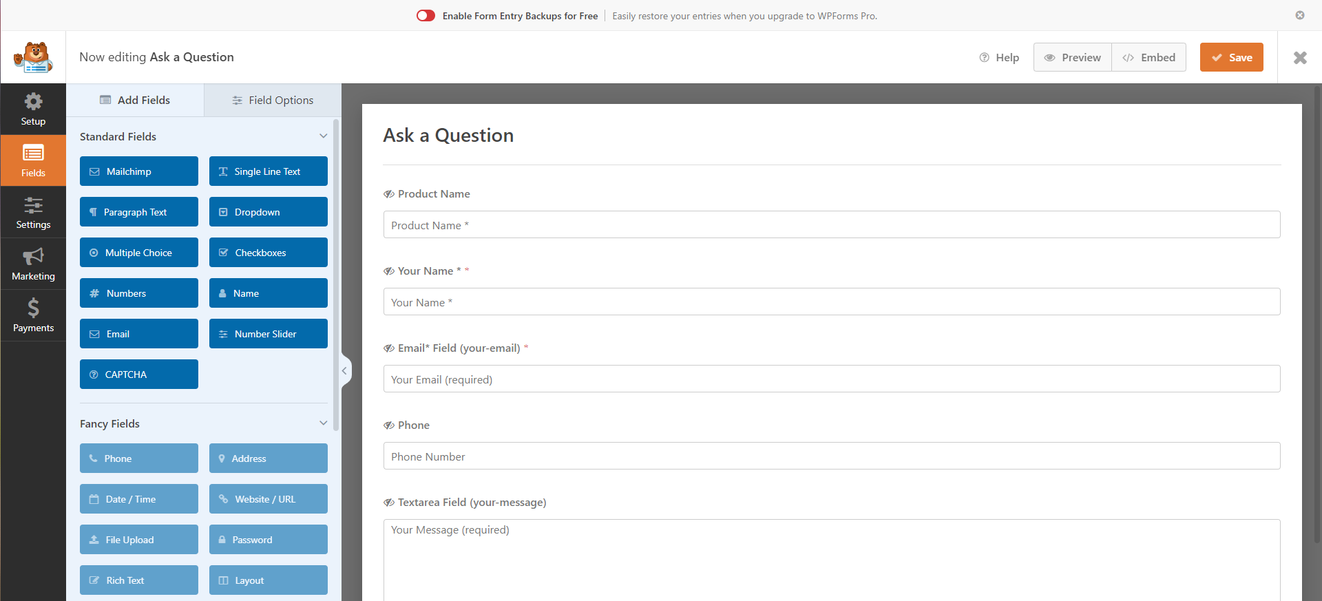
Task: Enable Form Entry Backups toggle
Action: coord(426,16)
